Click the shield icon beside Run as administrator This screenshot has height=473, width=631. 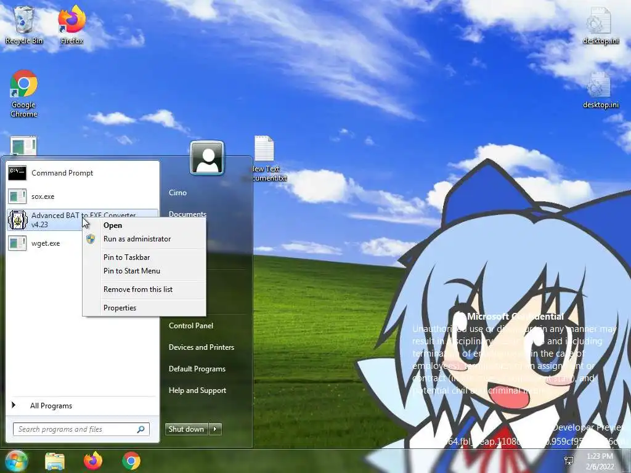click(91, 239)
